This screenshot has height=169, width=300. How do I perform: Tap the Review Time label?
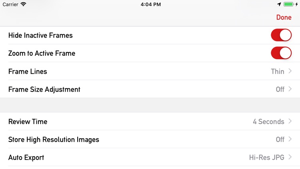pyautogui.click(x=28, y=122)
